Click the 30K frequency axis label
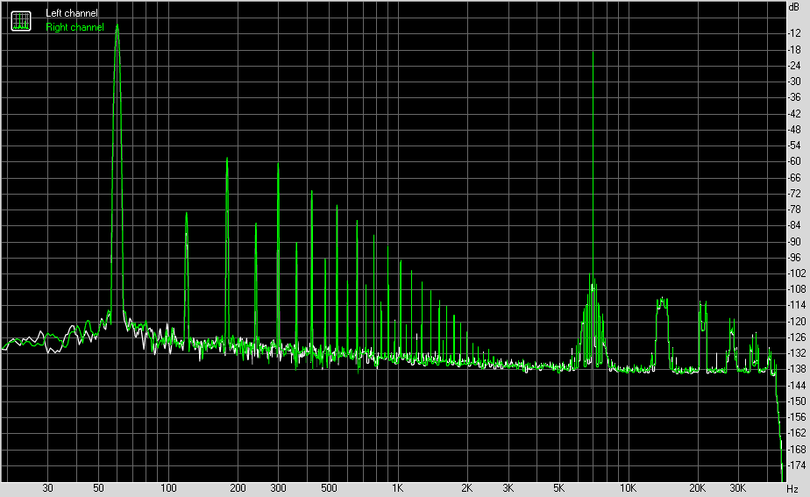810x497 pixels. [738, 488]
